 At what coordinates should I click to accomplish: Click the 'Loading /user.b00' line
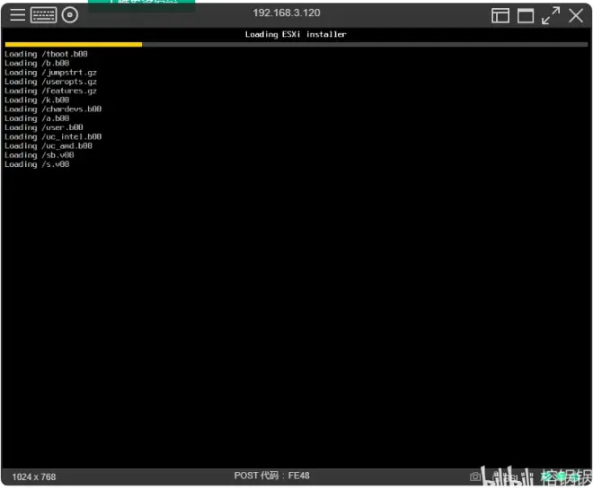coord(44,127)
